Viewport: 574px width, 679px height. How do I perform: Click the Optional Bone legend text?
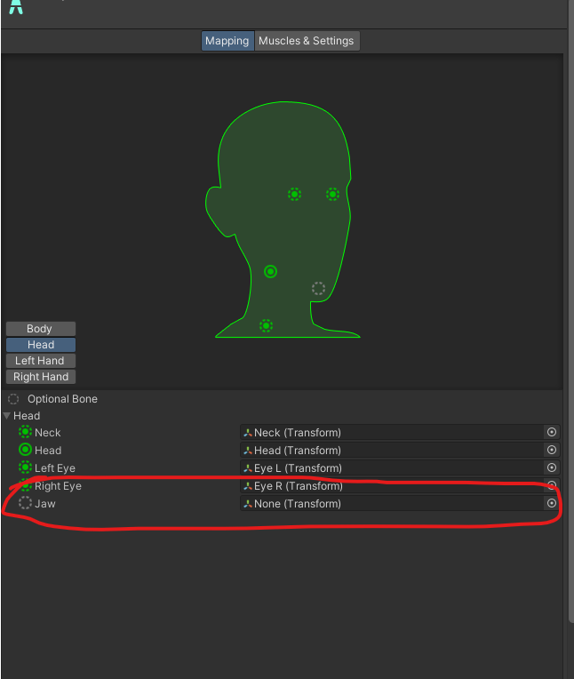[62, 399]
